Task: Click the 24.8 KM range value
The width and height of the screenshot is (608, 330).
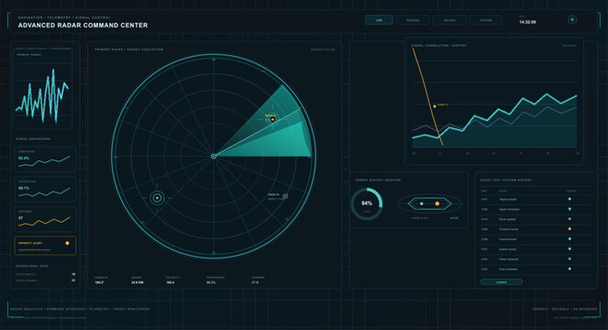Action: click(x=138, y=282)
